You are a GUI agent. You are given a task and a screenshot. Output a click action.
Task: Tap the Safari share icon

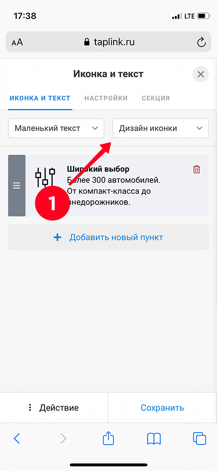point(108,438)
